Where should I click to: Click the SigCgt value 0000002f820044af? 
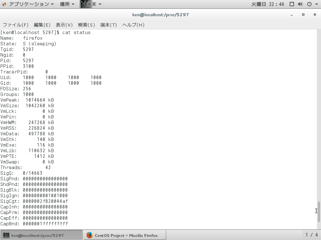45,201
